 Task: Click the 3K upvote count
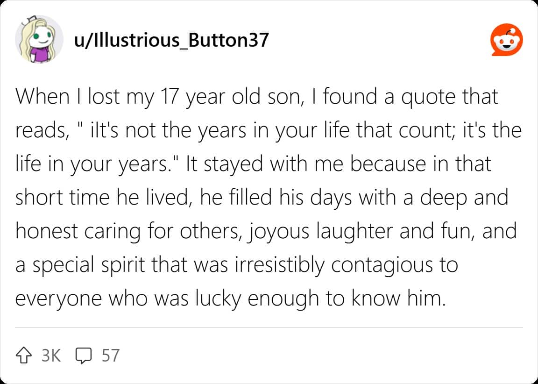51,356
